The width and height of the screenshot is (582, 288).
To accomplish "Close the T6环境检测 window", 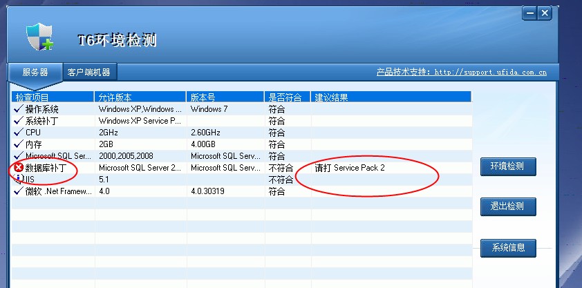I will 545,14.
